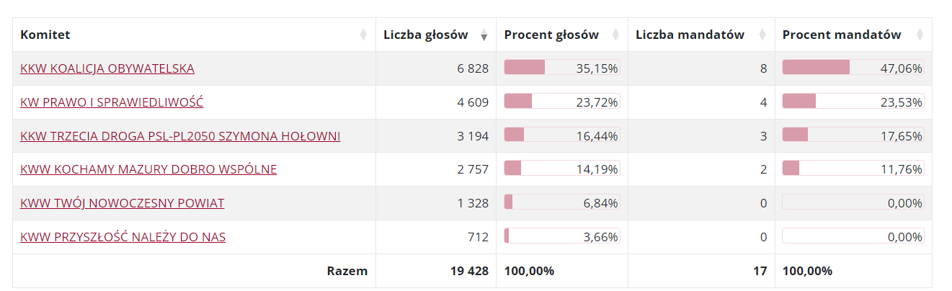Click the Komitet column header

[x=45, y=35]
